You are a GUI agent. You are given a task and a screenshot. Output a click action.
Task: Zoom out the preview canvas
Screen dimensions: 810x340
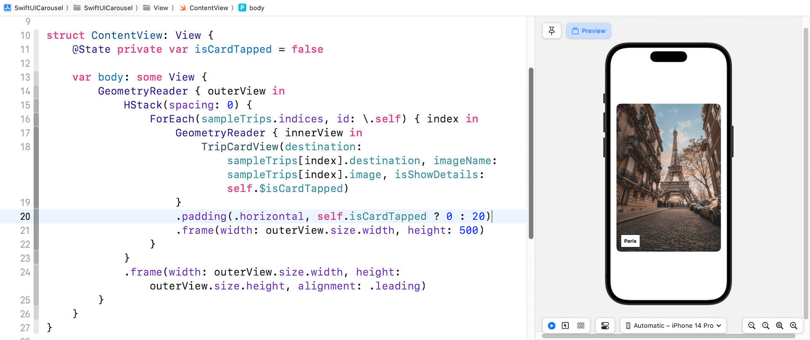click(x=752, y=326)
